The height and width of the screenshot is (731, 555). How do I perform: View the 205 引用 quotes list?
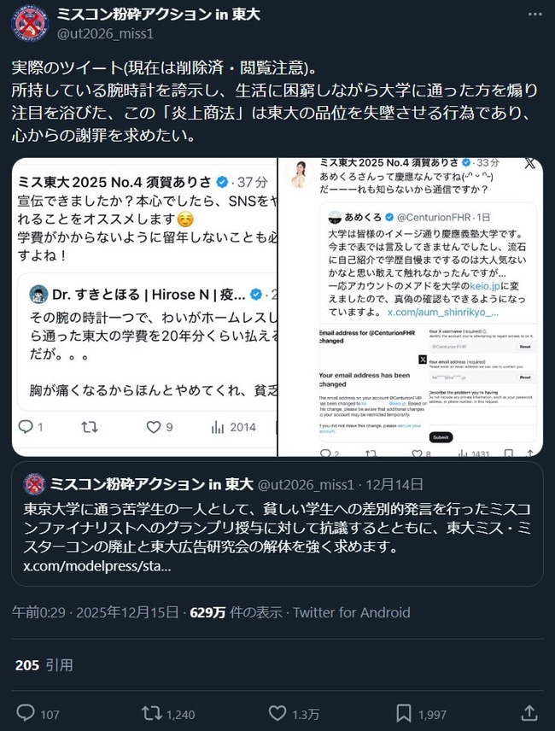click(44, 664)
